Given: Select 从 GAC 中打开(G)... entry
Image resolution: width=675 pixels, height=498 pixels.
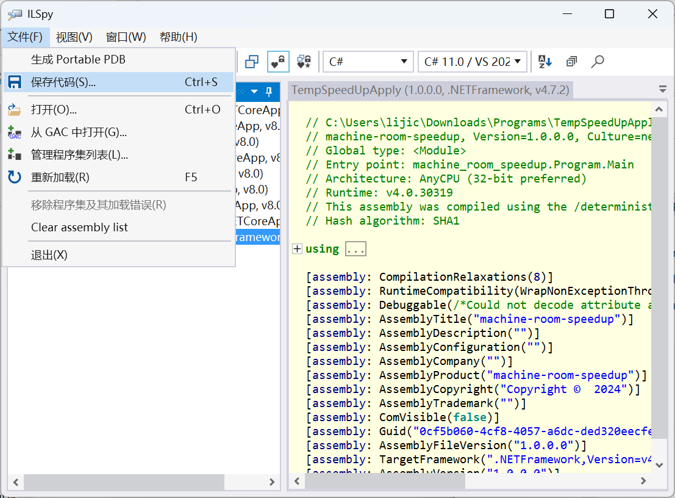Looking at the screenshot, I should tap(119, 132).
